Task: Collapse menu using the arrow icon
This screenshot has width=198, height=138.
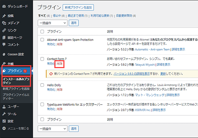Action: pos(4,128)
